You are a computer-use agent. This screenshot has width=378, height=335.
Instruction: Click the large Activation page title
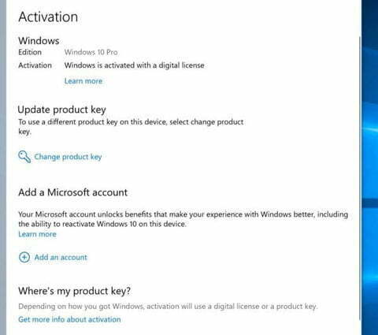point(48,17)
